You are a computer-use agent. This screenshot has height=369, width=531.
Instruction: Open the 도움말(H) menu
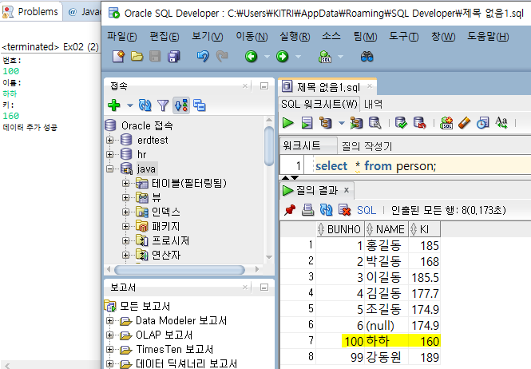[488, 36]
